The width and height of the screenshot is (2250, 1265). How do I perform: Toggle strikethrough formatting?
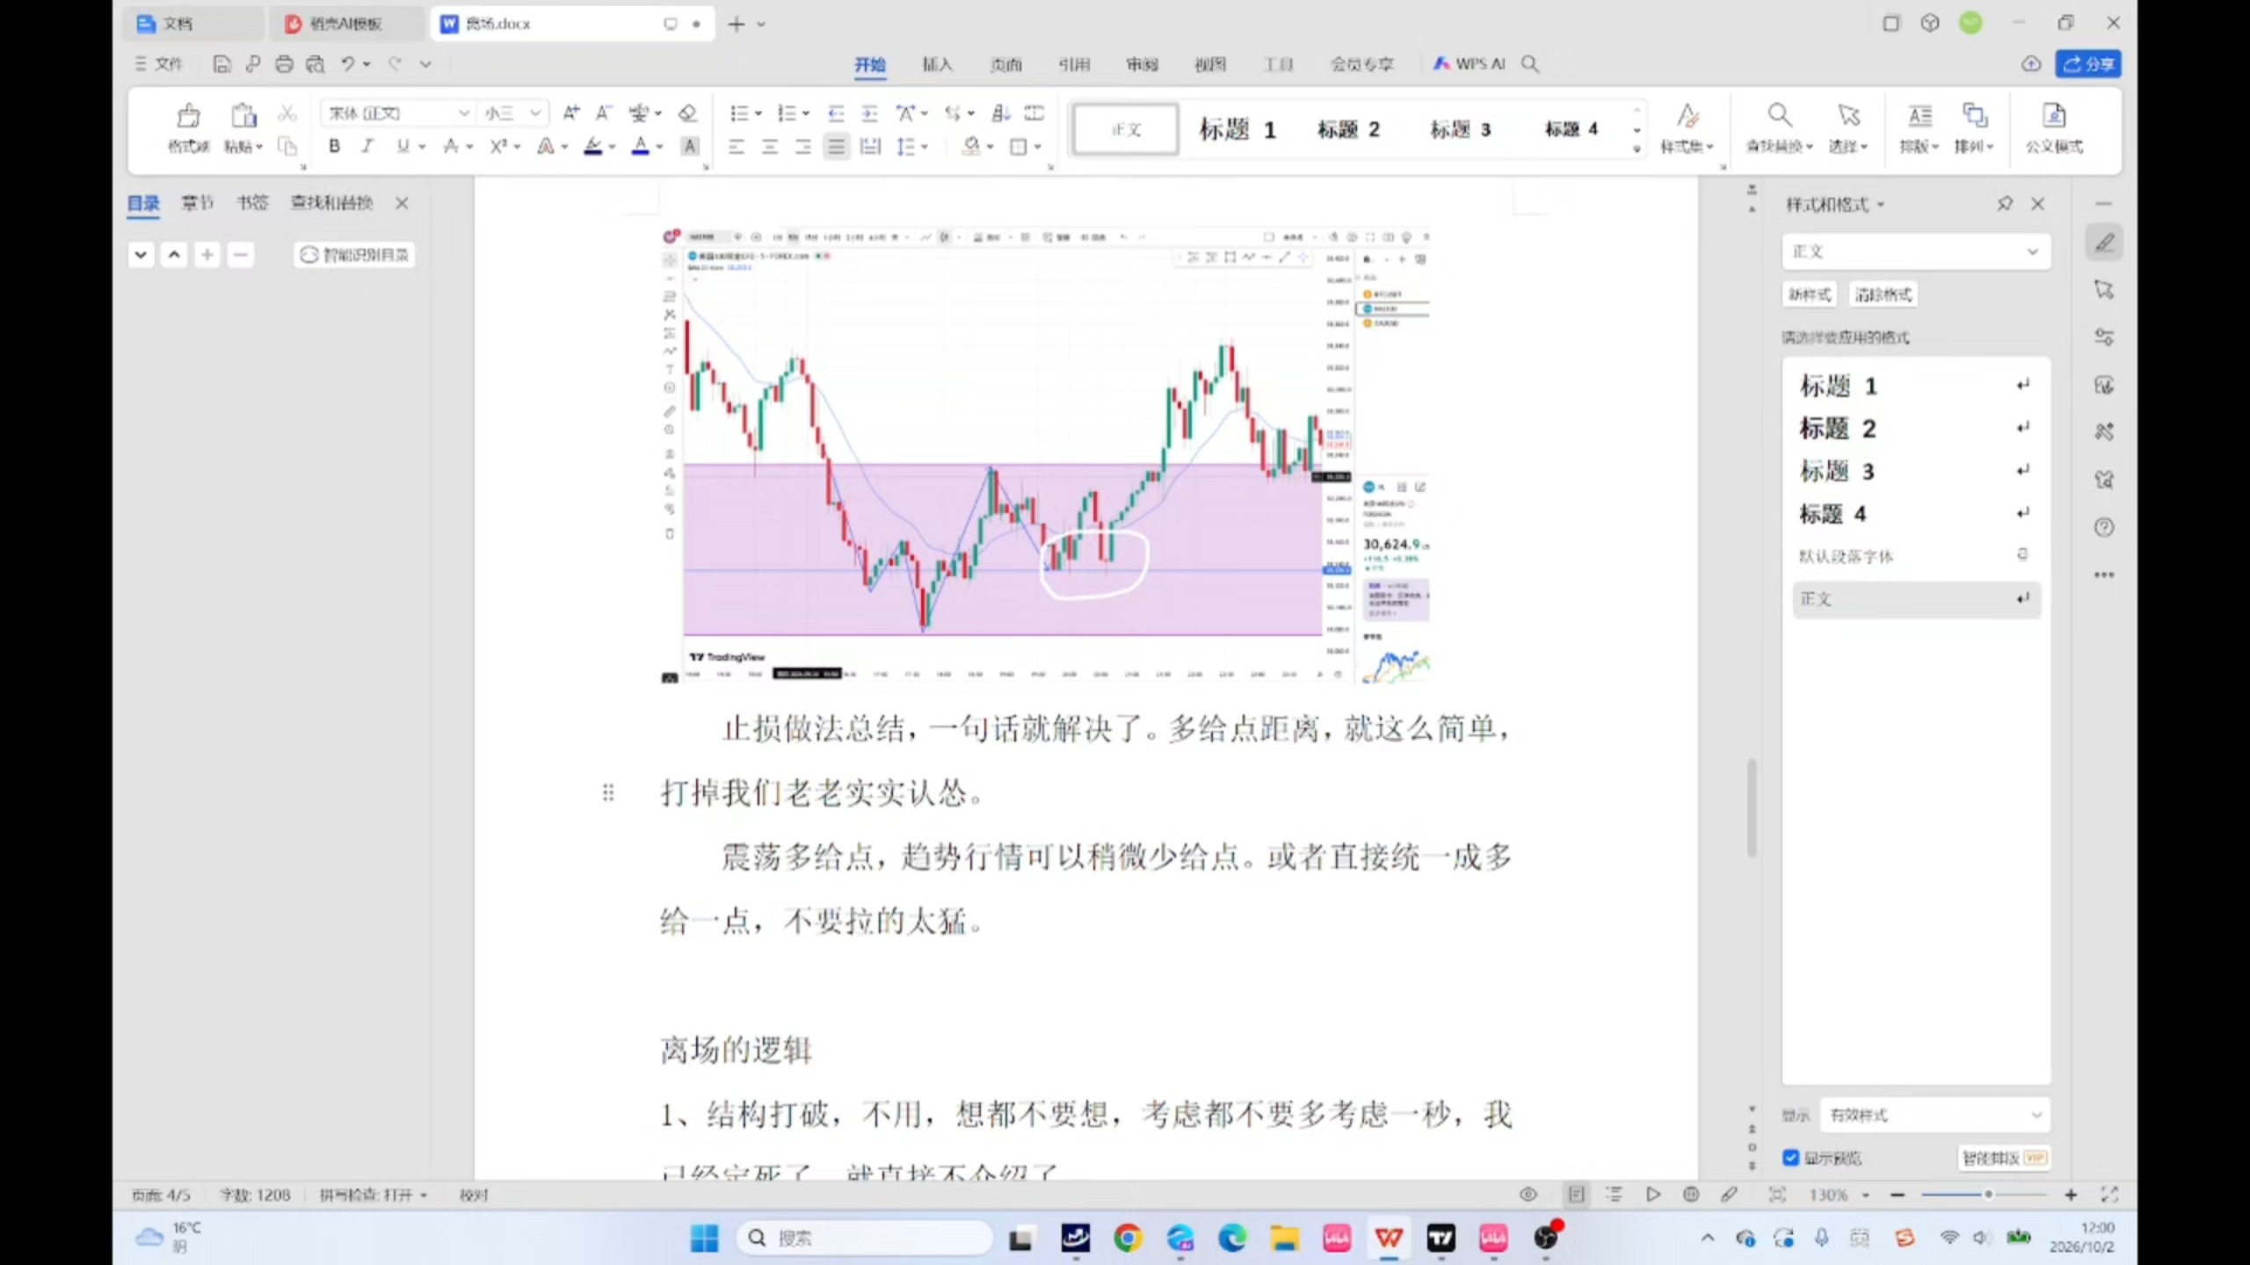click(450, 147)
